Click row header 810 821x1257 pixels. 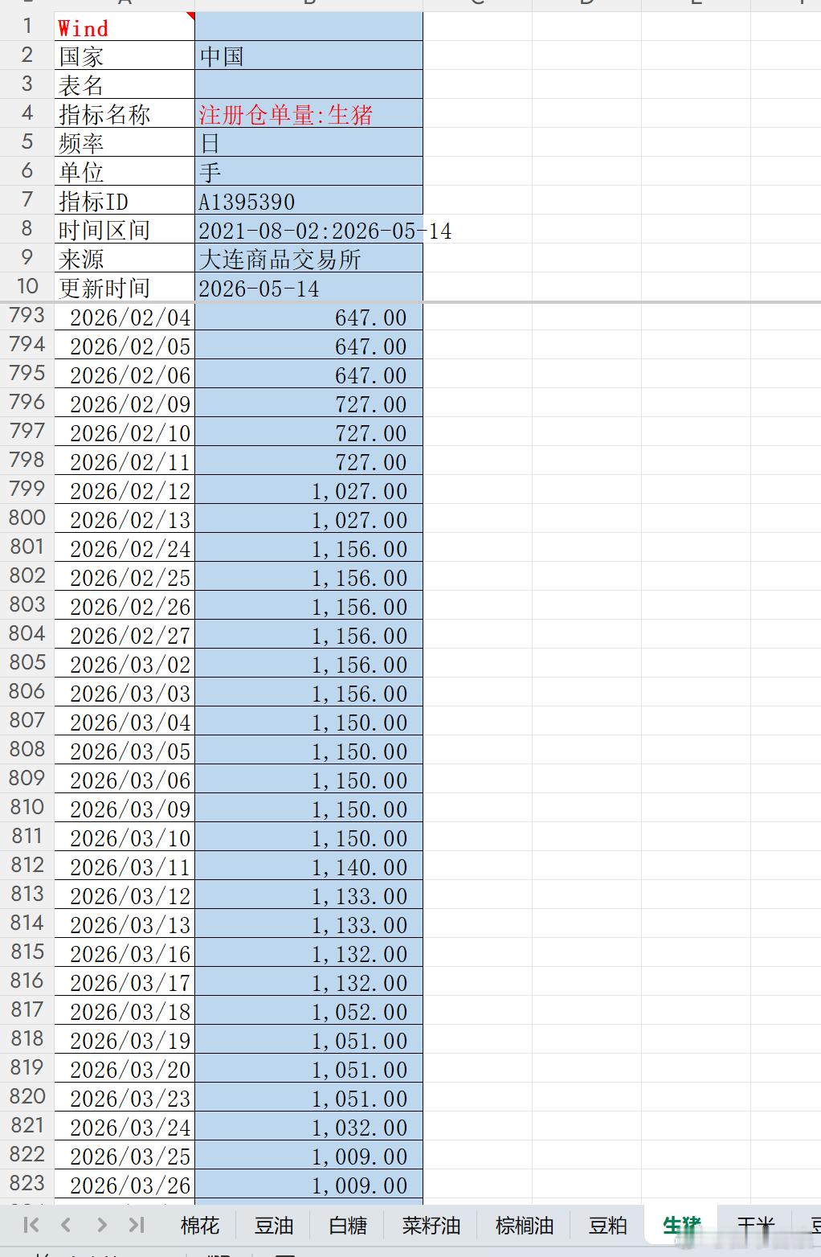click(x=27, y=808)
